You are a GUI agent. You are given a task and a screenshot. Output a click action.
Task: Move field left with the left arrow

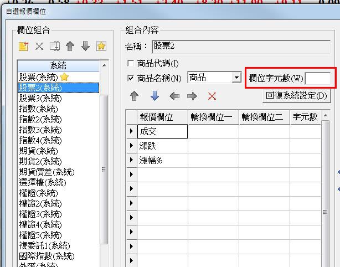point(174,96)
